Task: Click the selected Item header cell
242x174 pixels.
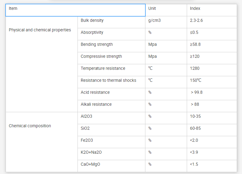Action: point(75,10)
